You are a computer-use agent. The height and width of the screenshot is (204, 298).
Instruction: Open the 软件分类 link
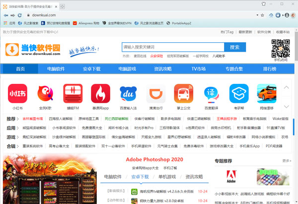[264, 32]
